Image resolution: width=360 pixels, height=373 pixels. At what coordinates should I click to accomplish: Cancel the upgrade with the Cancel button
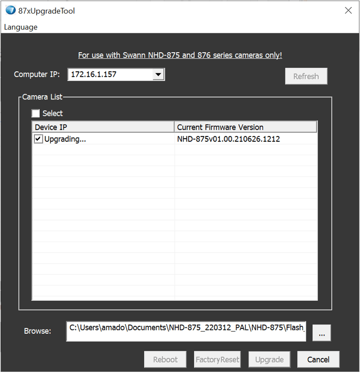coord(318,359)
